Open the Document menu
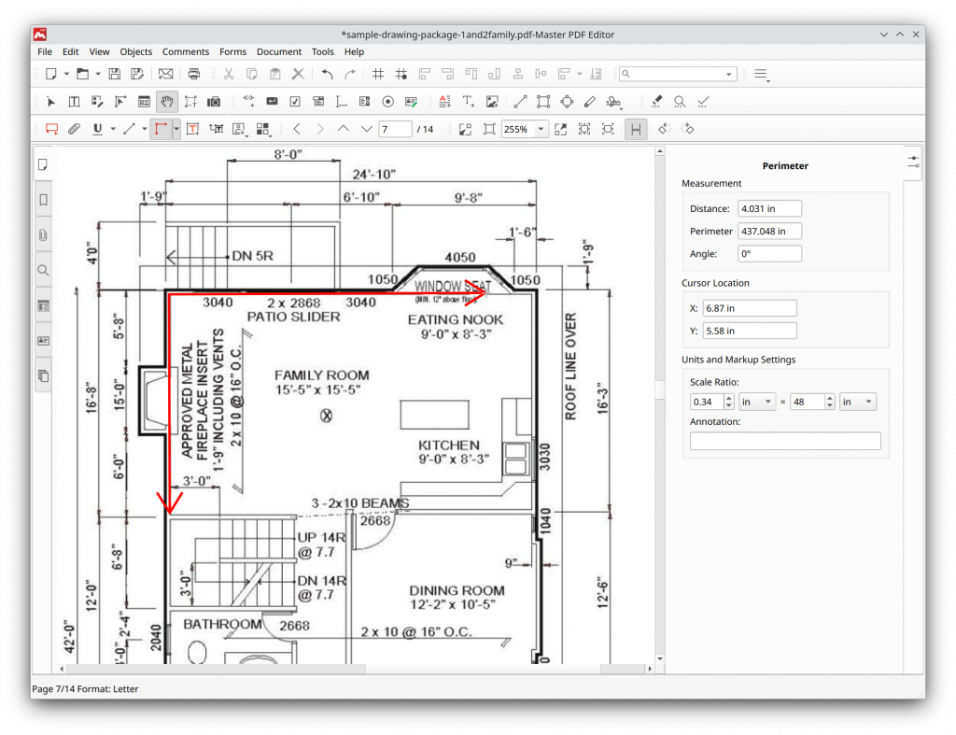This screenshot has width=956, height=735. [278, 51]
